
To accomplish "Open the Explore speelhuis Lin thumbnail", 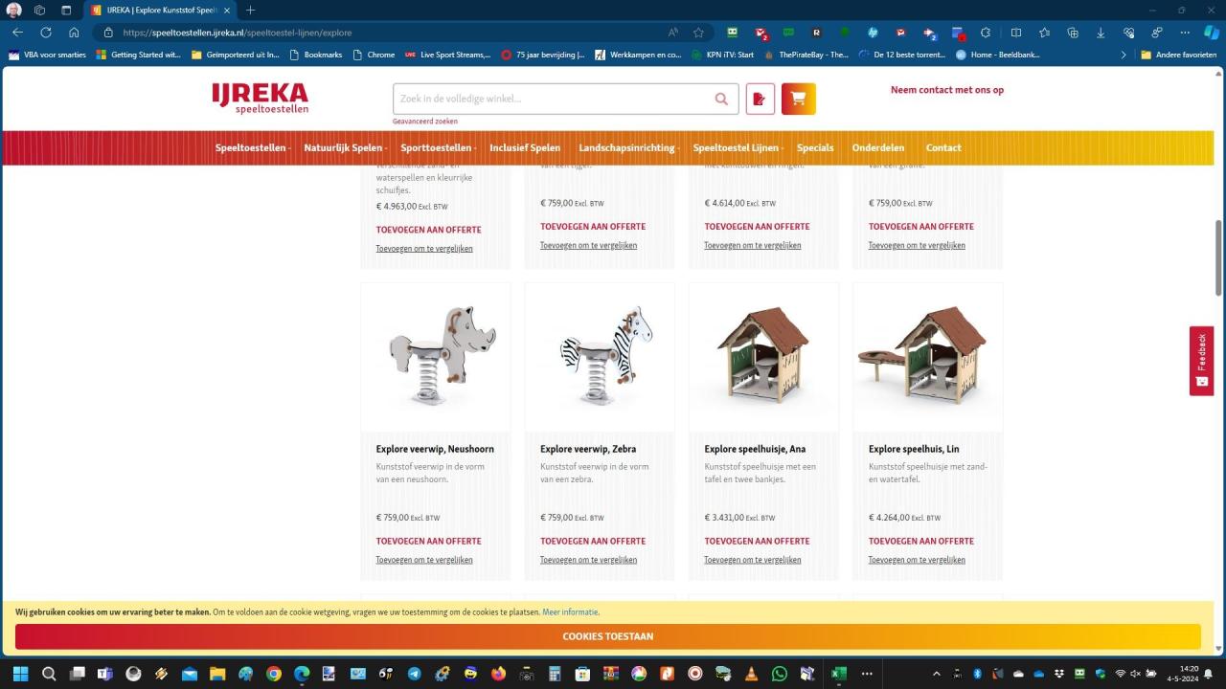I will point(927,355).
